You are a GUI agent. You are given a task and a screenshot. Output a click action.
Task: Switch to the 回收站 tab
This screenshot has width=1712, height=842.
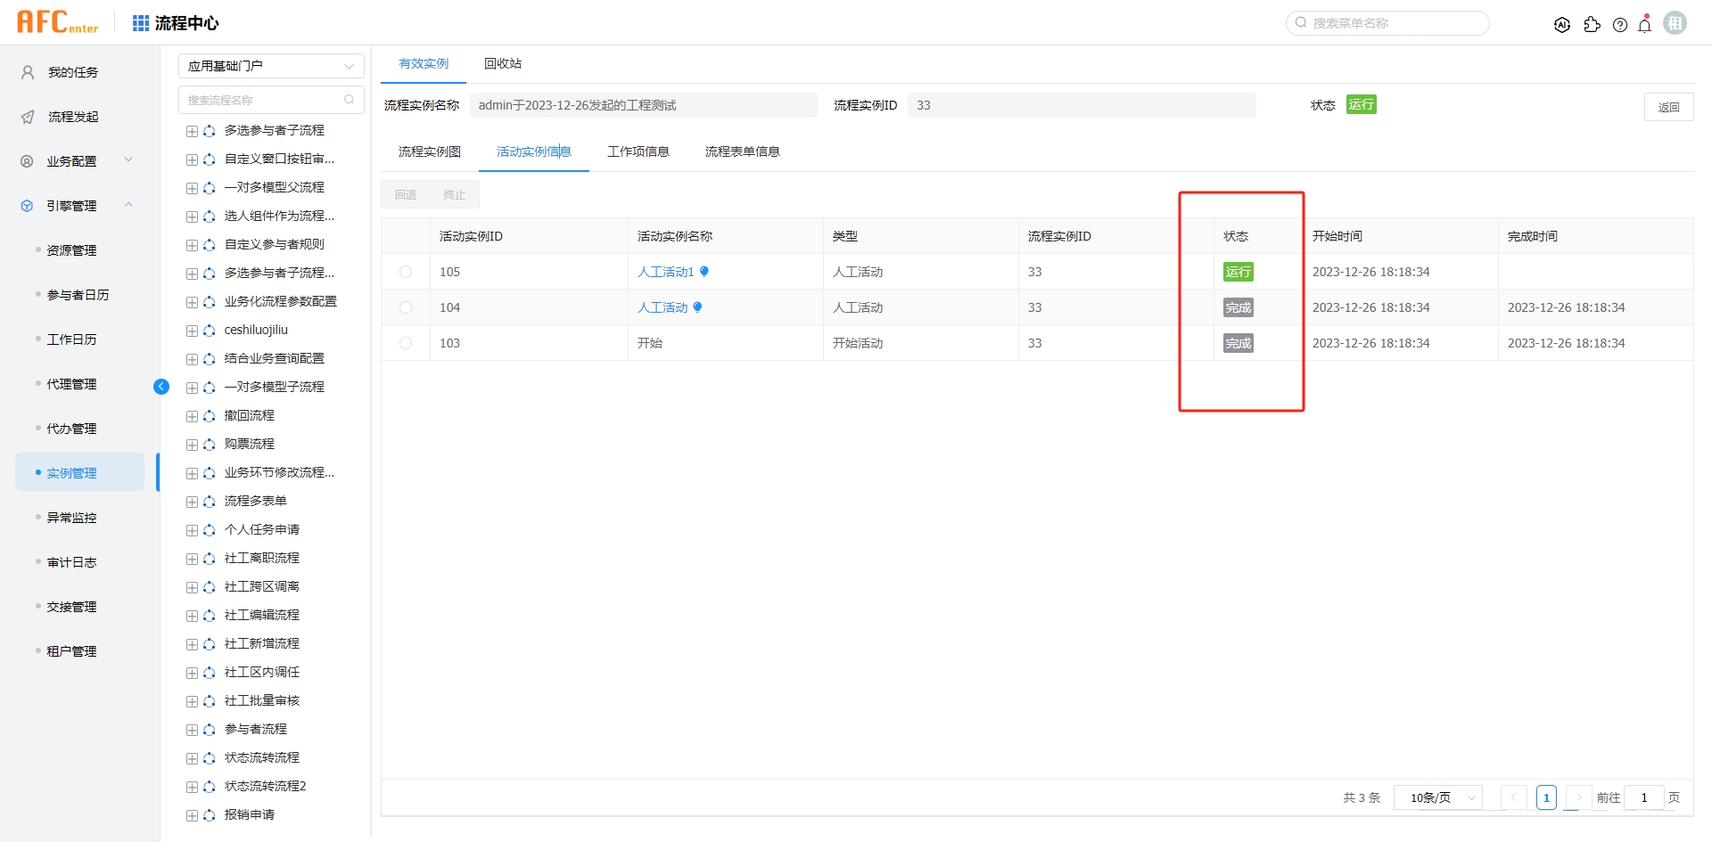tap(502, 63)
